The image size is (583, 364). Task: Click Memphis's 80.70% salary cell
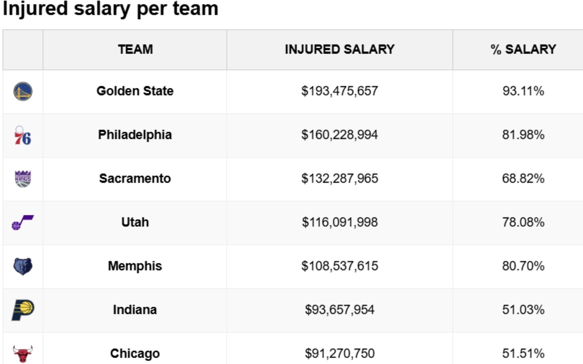pos(523,266)
